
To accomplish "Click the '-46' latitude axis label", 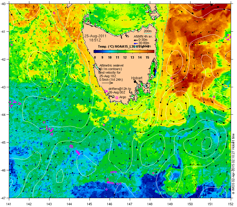I will click(3, 170).
